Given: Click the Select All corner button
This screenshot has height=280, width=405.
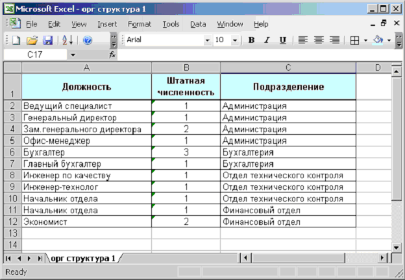Looking at the screenshot, I should point(13,68).
